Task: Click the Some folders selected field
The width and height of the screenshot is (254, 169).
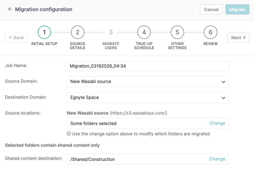Action: [127, 123]
